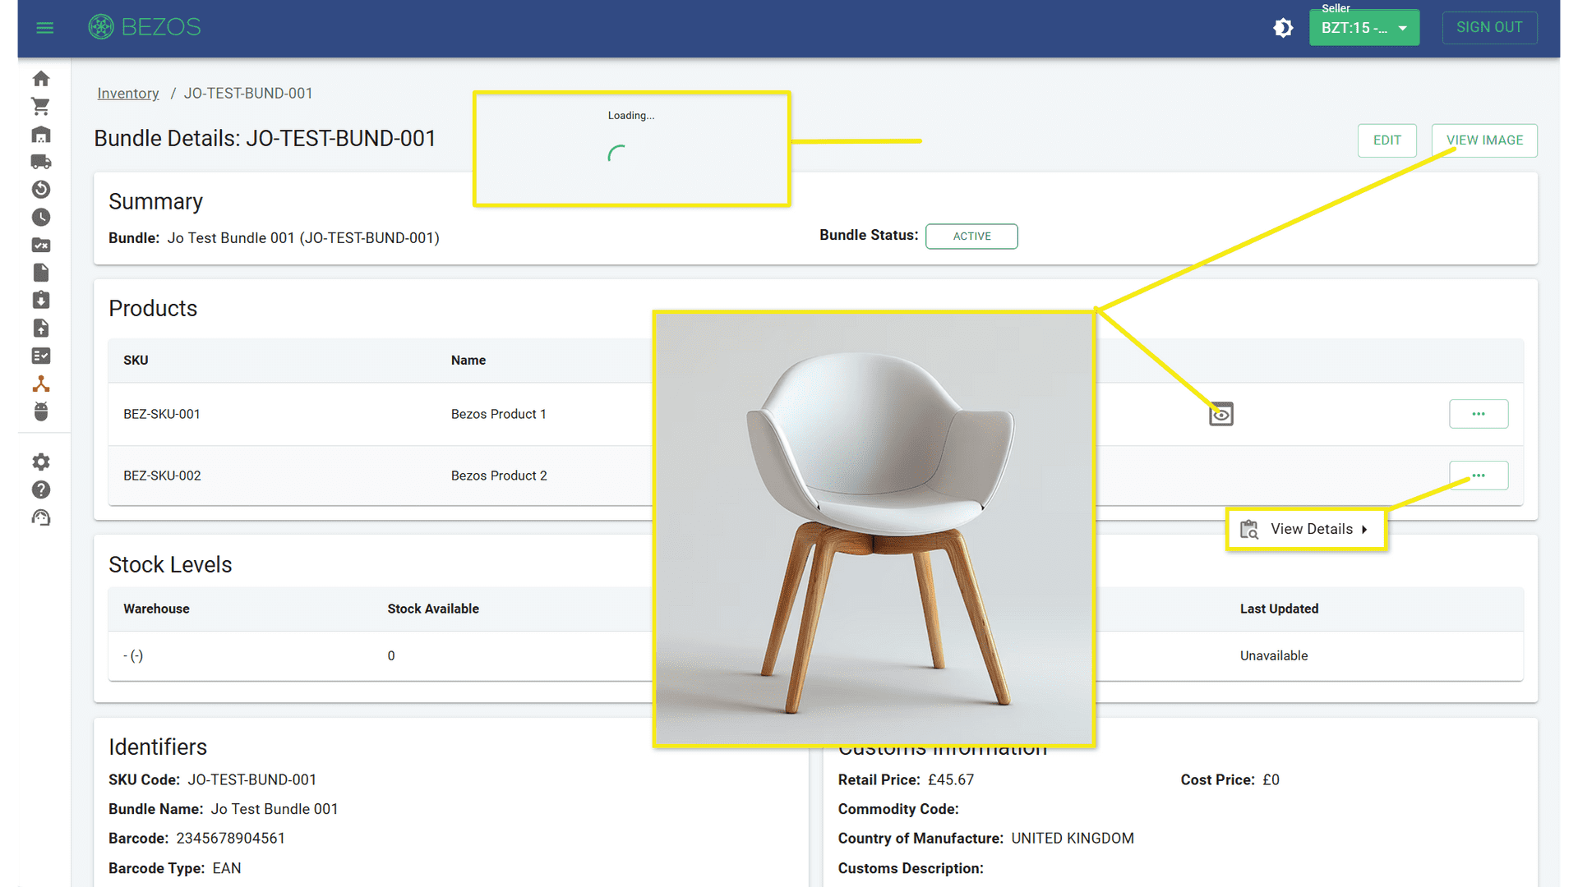This screenshot has width=1578, height=887.
Task: Expand the three-dot menu for BEZ-SKU-001
Action: (x=1479, y=412)
